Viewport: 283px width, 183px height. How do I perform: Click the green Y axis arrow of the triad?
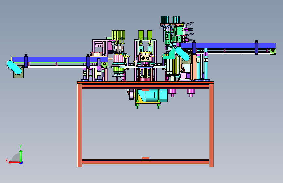(21, 156)
